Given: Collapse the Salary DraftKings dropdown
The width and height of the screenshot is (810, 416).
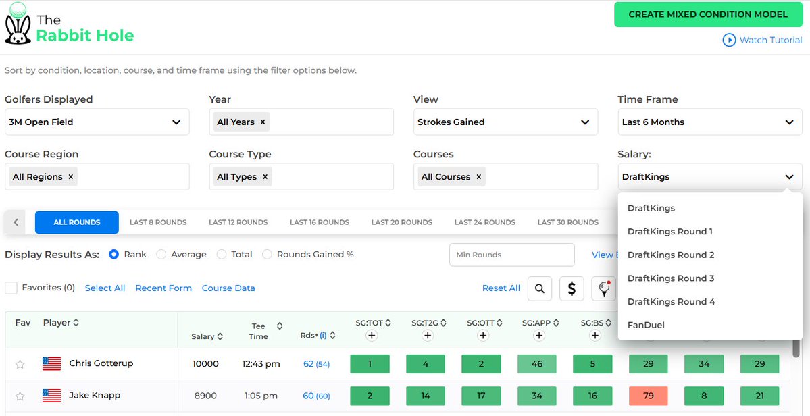Looking at the screenshot, I should coord(710,176).
